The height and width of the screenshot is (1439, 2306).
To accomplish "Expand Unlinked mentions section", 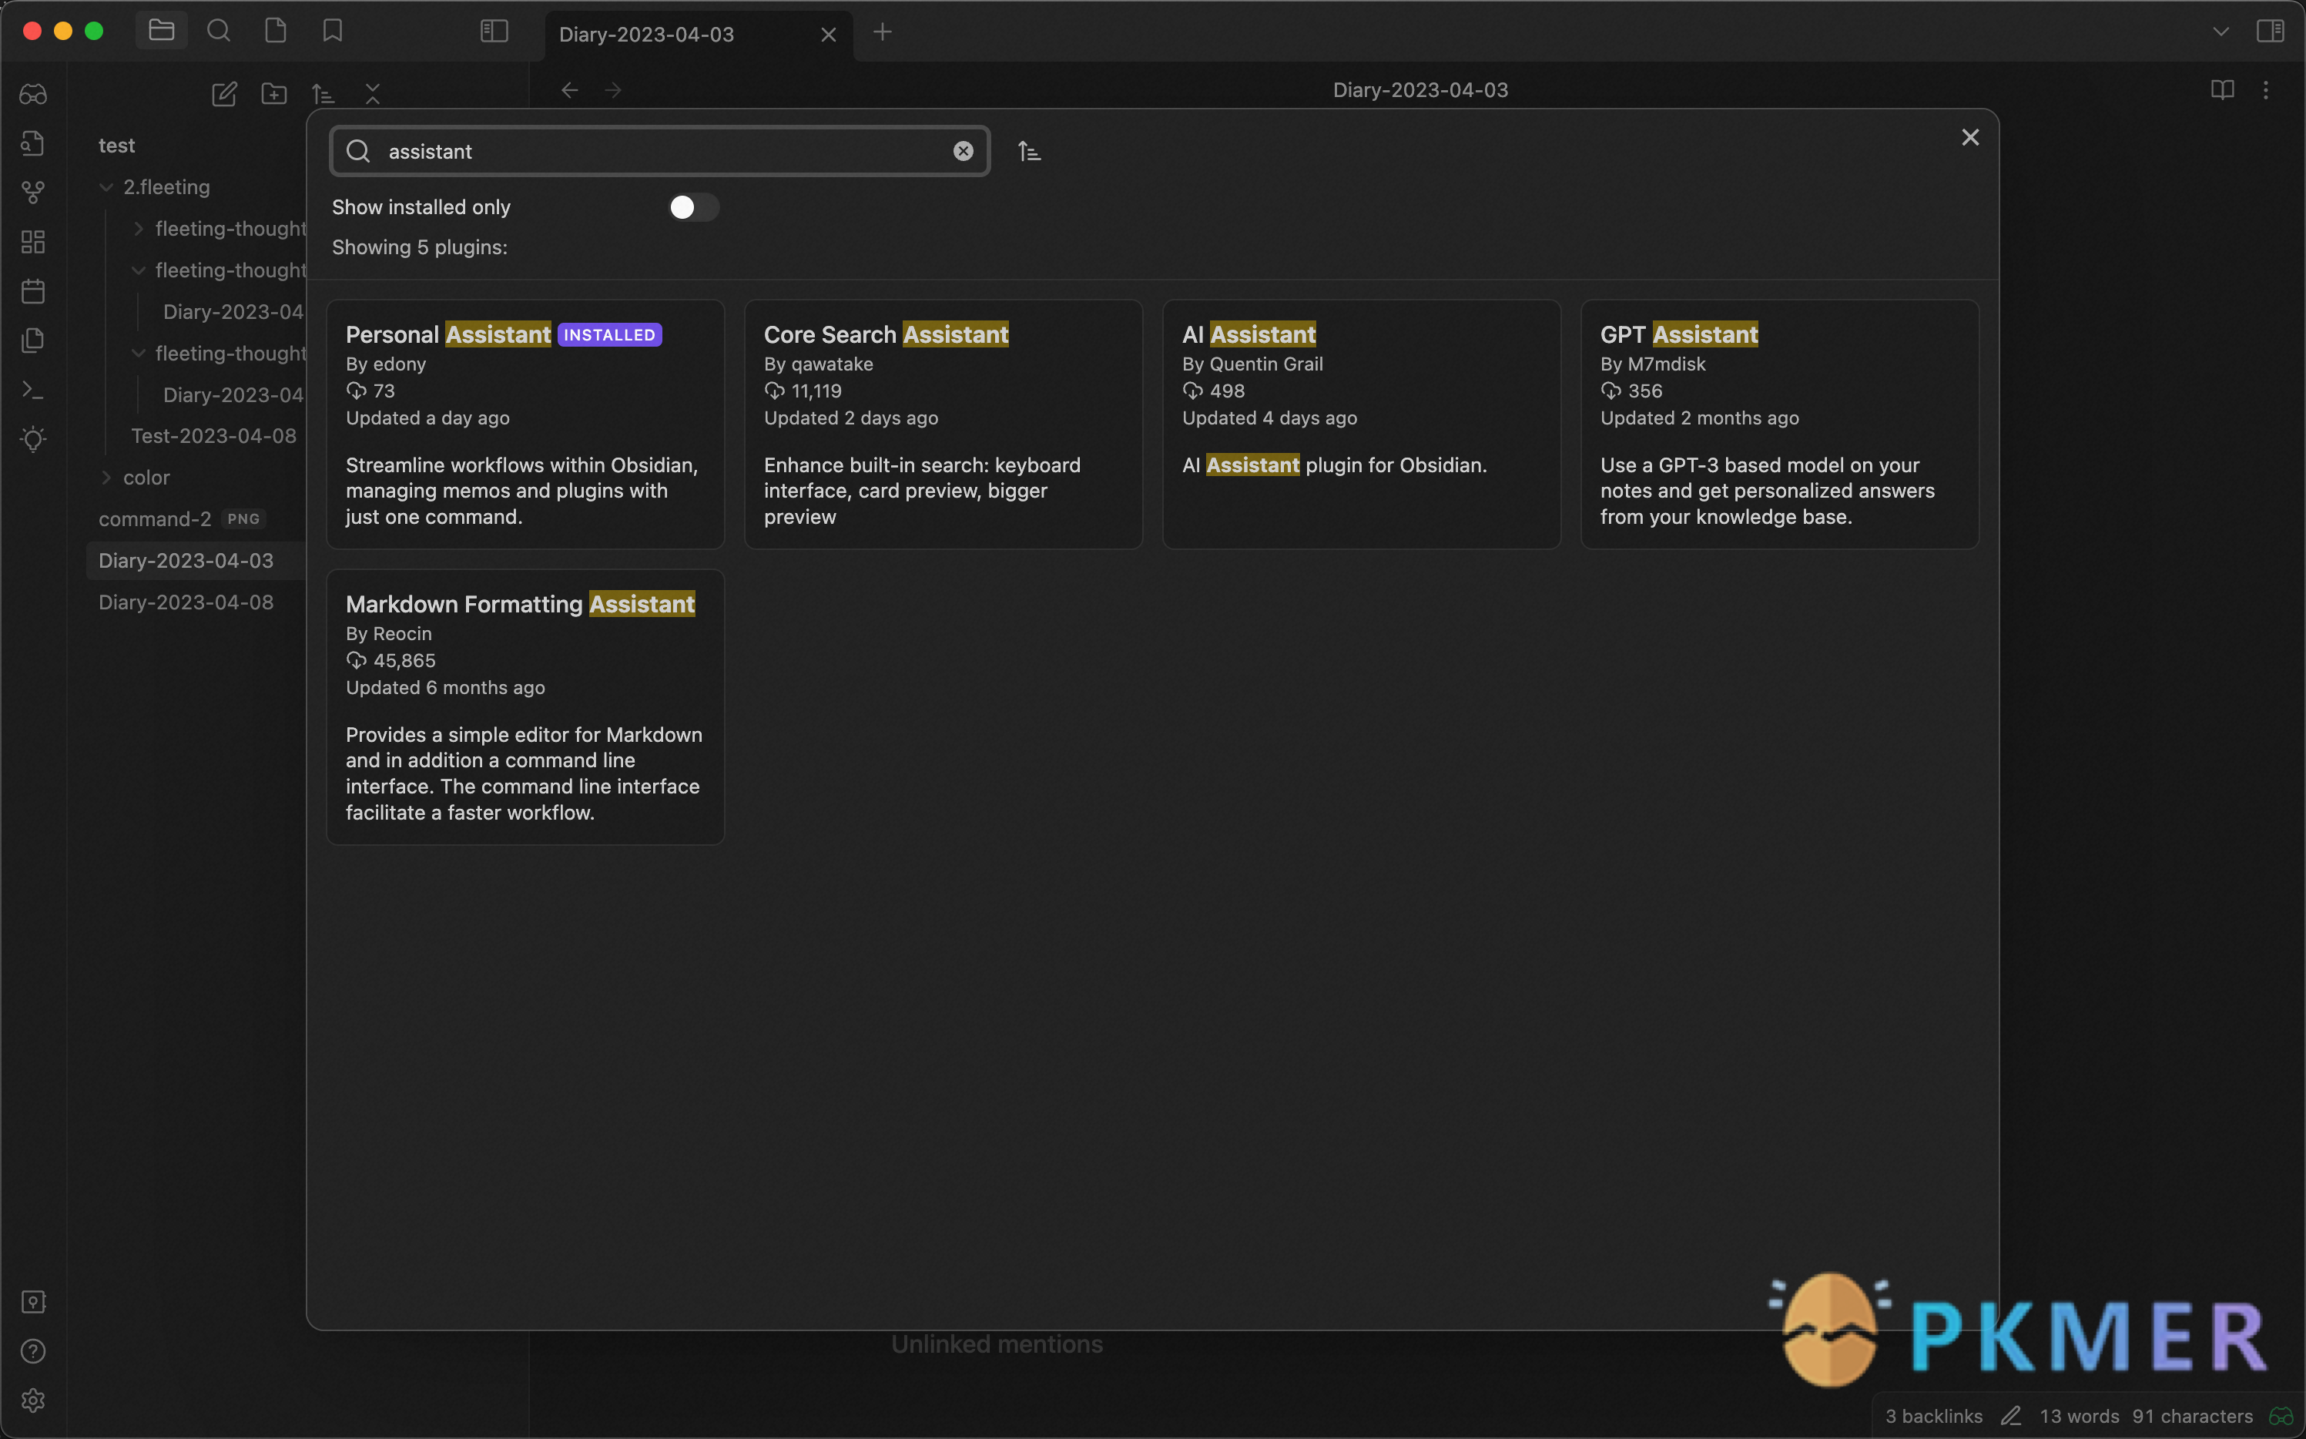I will click(997, 1343).
